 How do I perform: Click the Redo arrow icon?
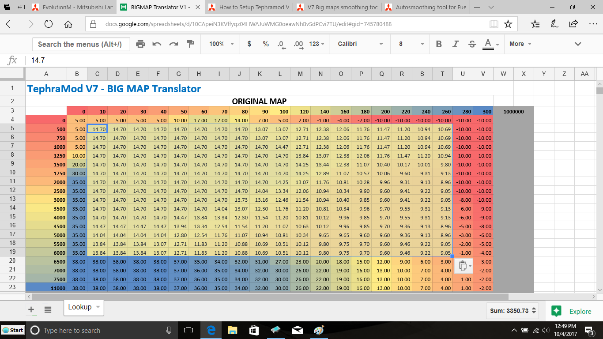coord(173,44)
